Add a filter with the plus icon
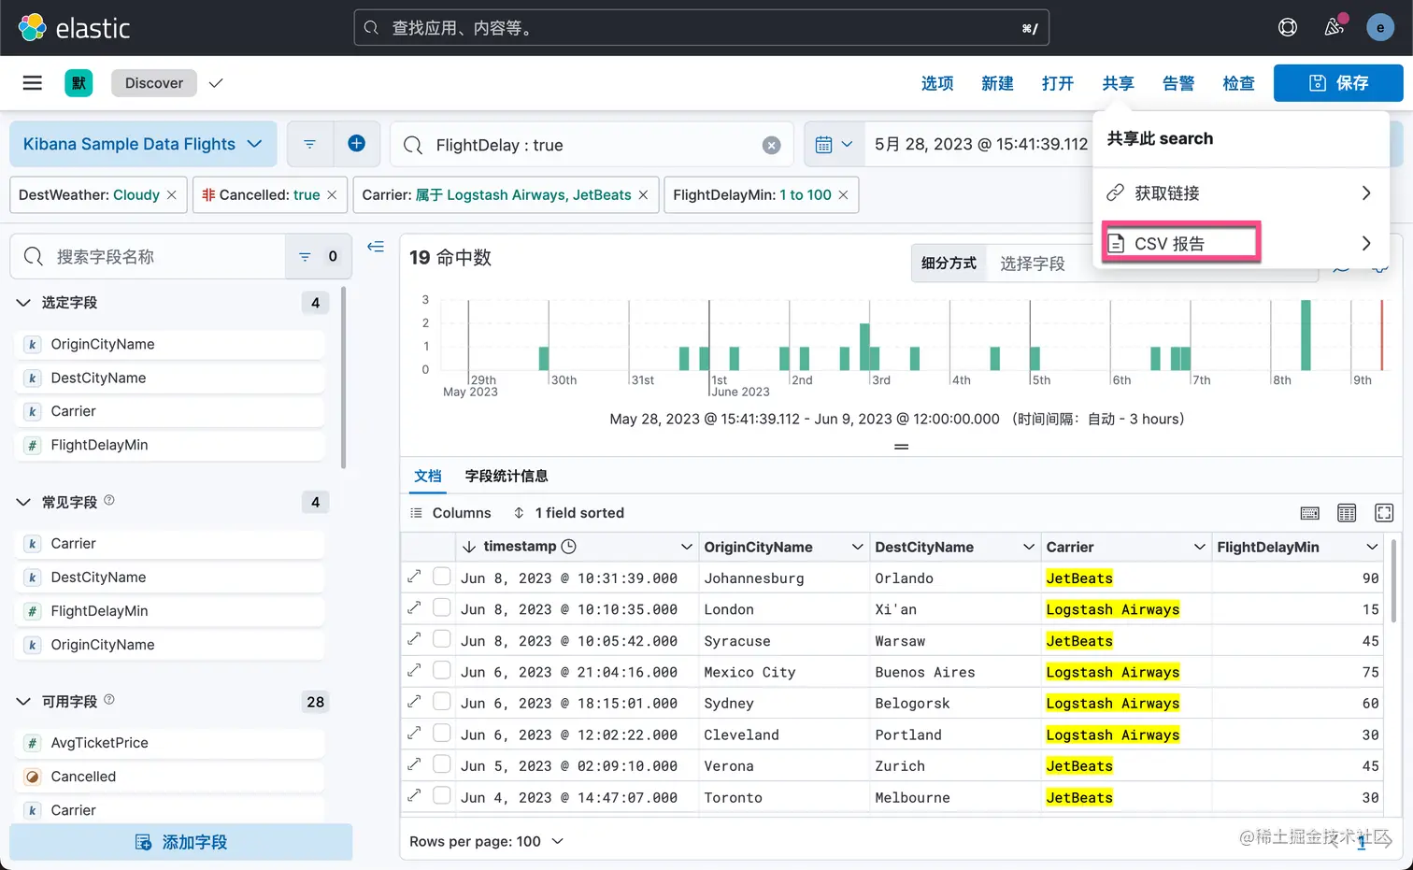The height and width of the screenshot is (870, 1413). point(356,143)
